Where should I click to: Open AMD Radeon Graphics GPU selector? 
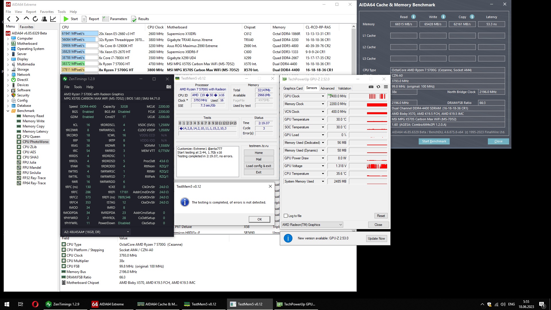point(312,225)
